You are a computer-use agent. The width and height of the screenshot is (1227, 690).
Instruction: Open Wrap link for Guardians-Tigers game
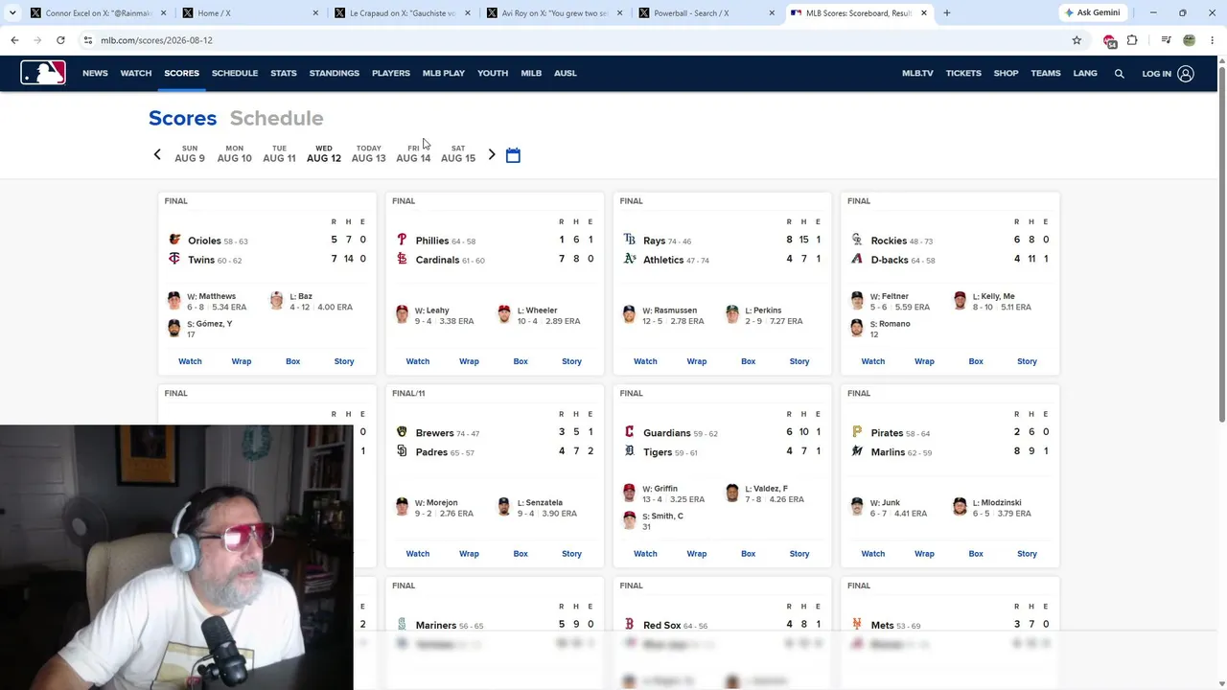(697, 554)
